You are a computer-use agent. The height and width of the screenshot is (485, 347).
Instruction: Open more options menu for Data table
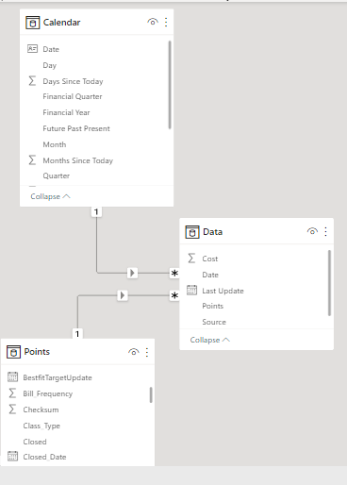pyautogui.click(x=325, y=231)
